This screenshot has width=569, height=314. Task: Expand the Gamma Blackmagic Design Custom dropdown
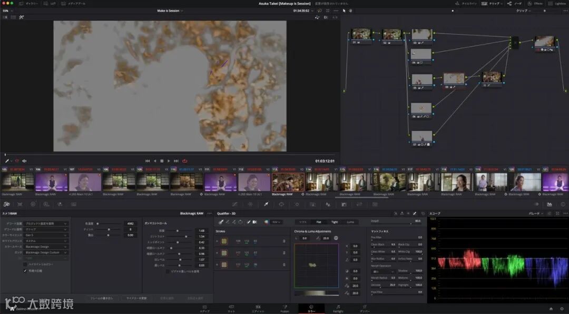click(46, 252)
